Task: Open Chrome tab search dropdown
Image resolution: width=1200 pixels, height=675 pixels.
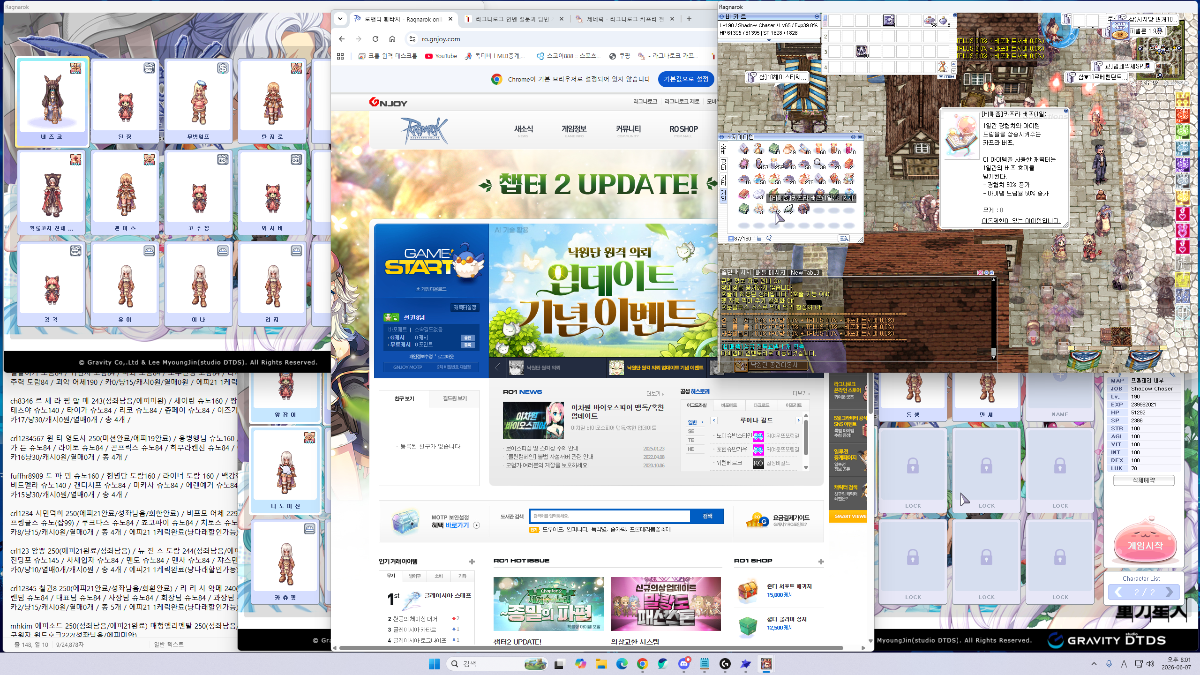Action: click(340, 19)
